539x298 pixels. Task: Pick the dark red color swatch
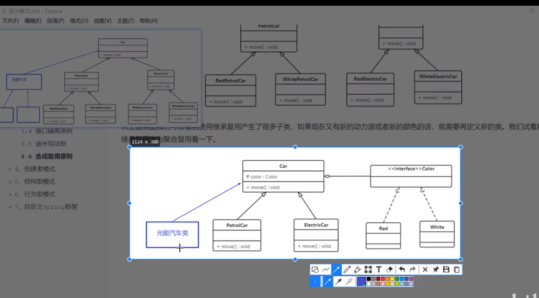(378, 279)
